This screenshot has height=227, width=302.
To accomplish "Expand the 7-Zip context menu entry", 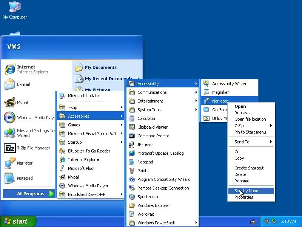I will (251, 126).
